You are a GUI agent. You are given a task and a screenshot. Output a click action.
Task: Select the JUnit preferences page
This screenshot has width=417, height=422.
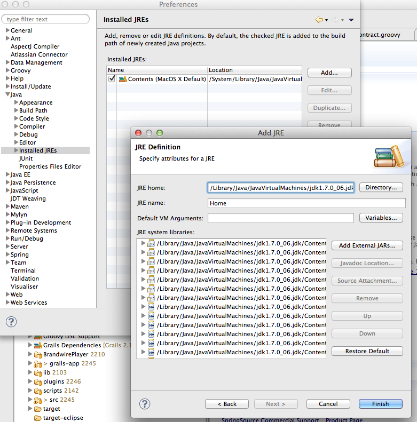26,158
